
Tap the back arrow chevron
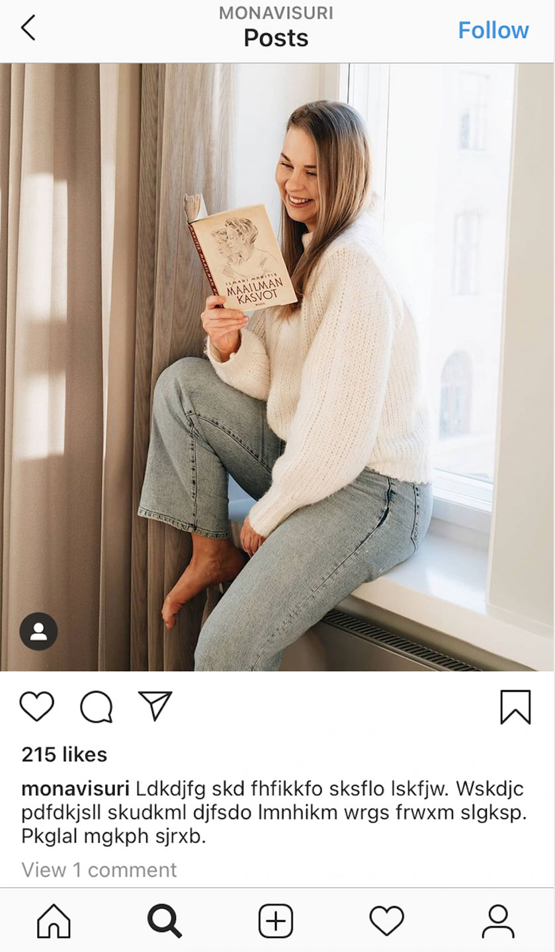coord(28,28)
